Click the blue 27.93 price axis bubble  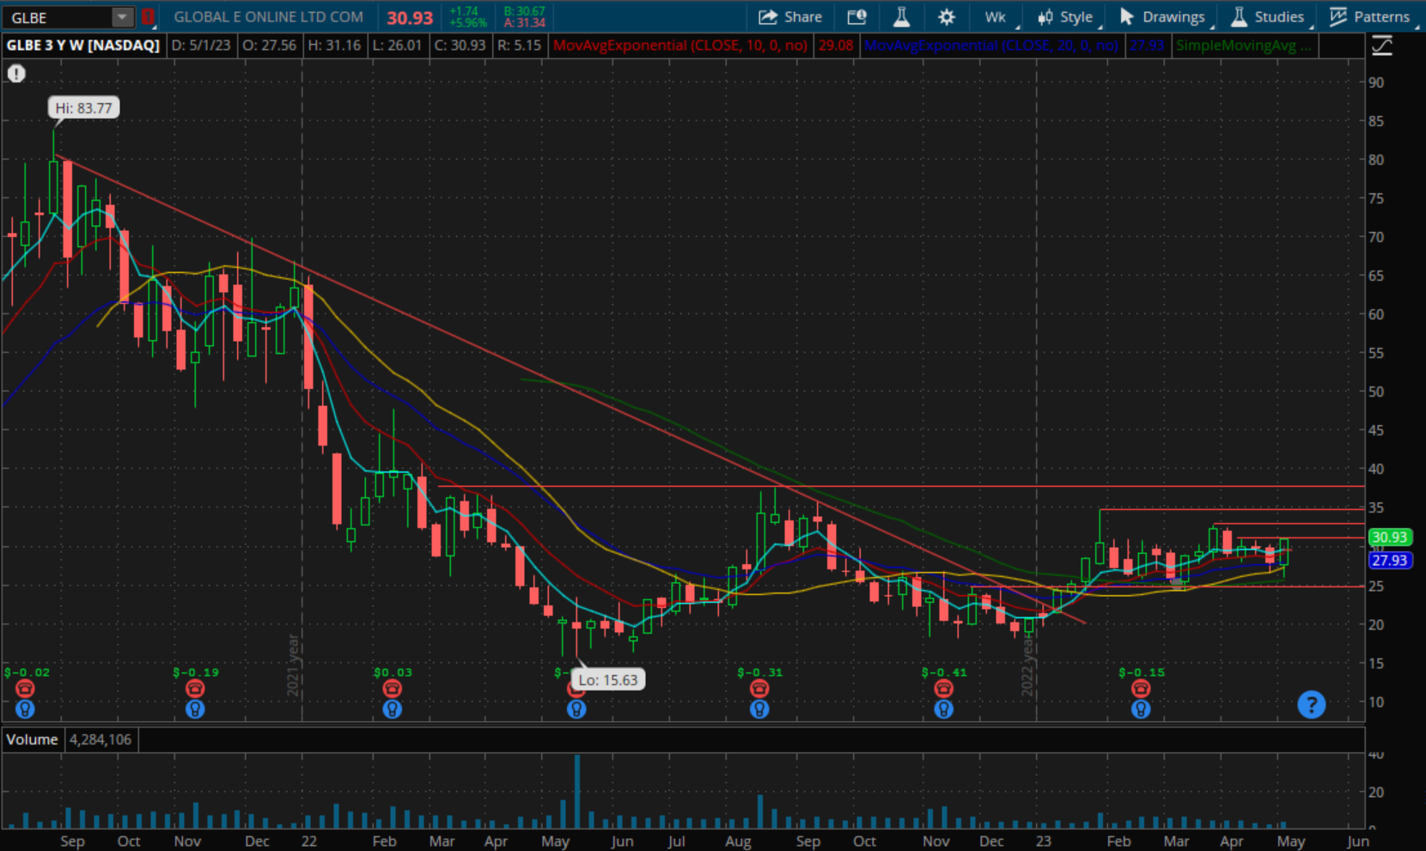pyautogui.click(x=1389, y=561)
